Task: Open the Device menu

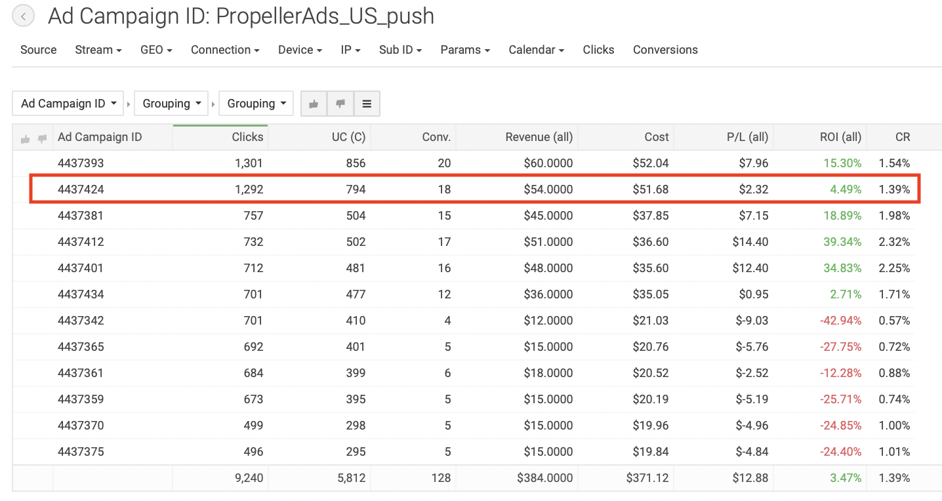Action: coord(300,50)
